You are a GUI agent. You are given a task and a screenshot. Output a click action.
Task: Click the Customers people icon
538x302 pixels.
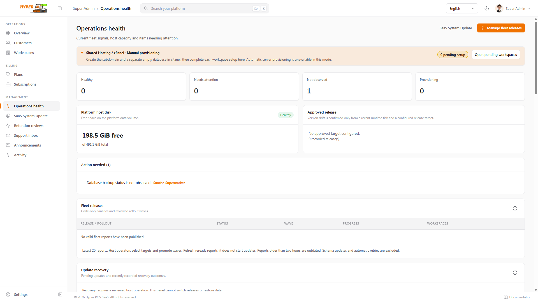tap(8, 43)
